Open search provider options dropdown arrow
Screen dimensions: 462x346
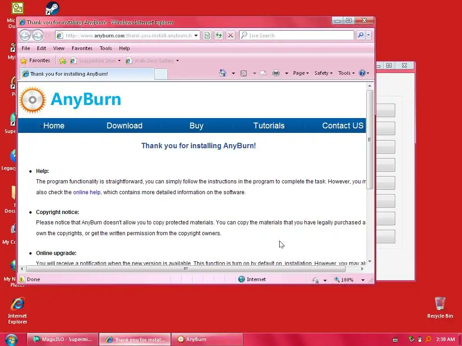368,35
